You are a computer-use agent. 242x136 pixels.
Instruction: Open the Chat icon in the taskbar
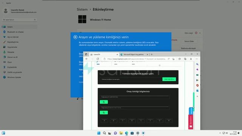pos(115,133)
